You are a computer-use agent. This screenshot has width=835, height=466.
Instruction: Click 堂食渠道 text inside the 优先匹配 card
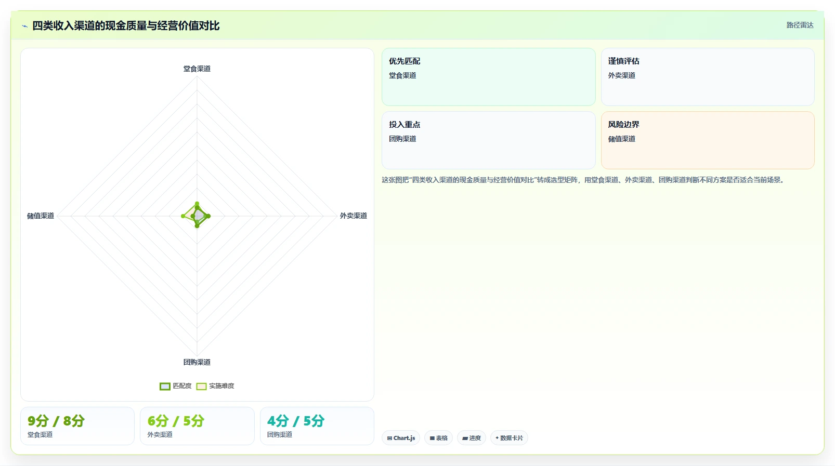tap(402, 75)
